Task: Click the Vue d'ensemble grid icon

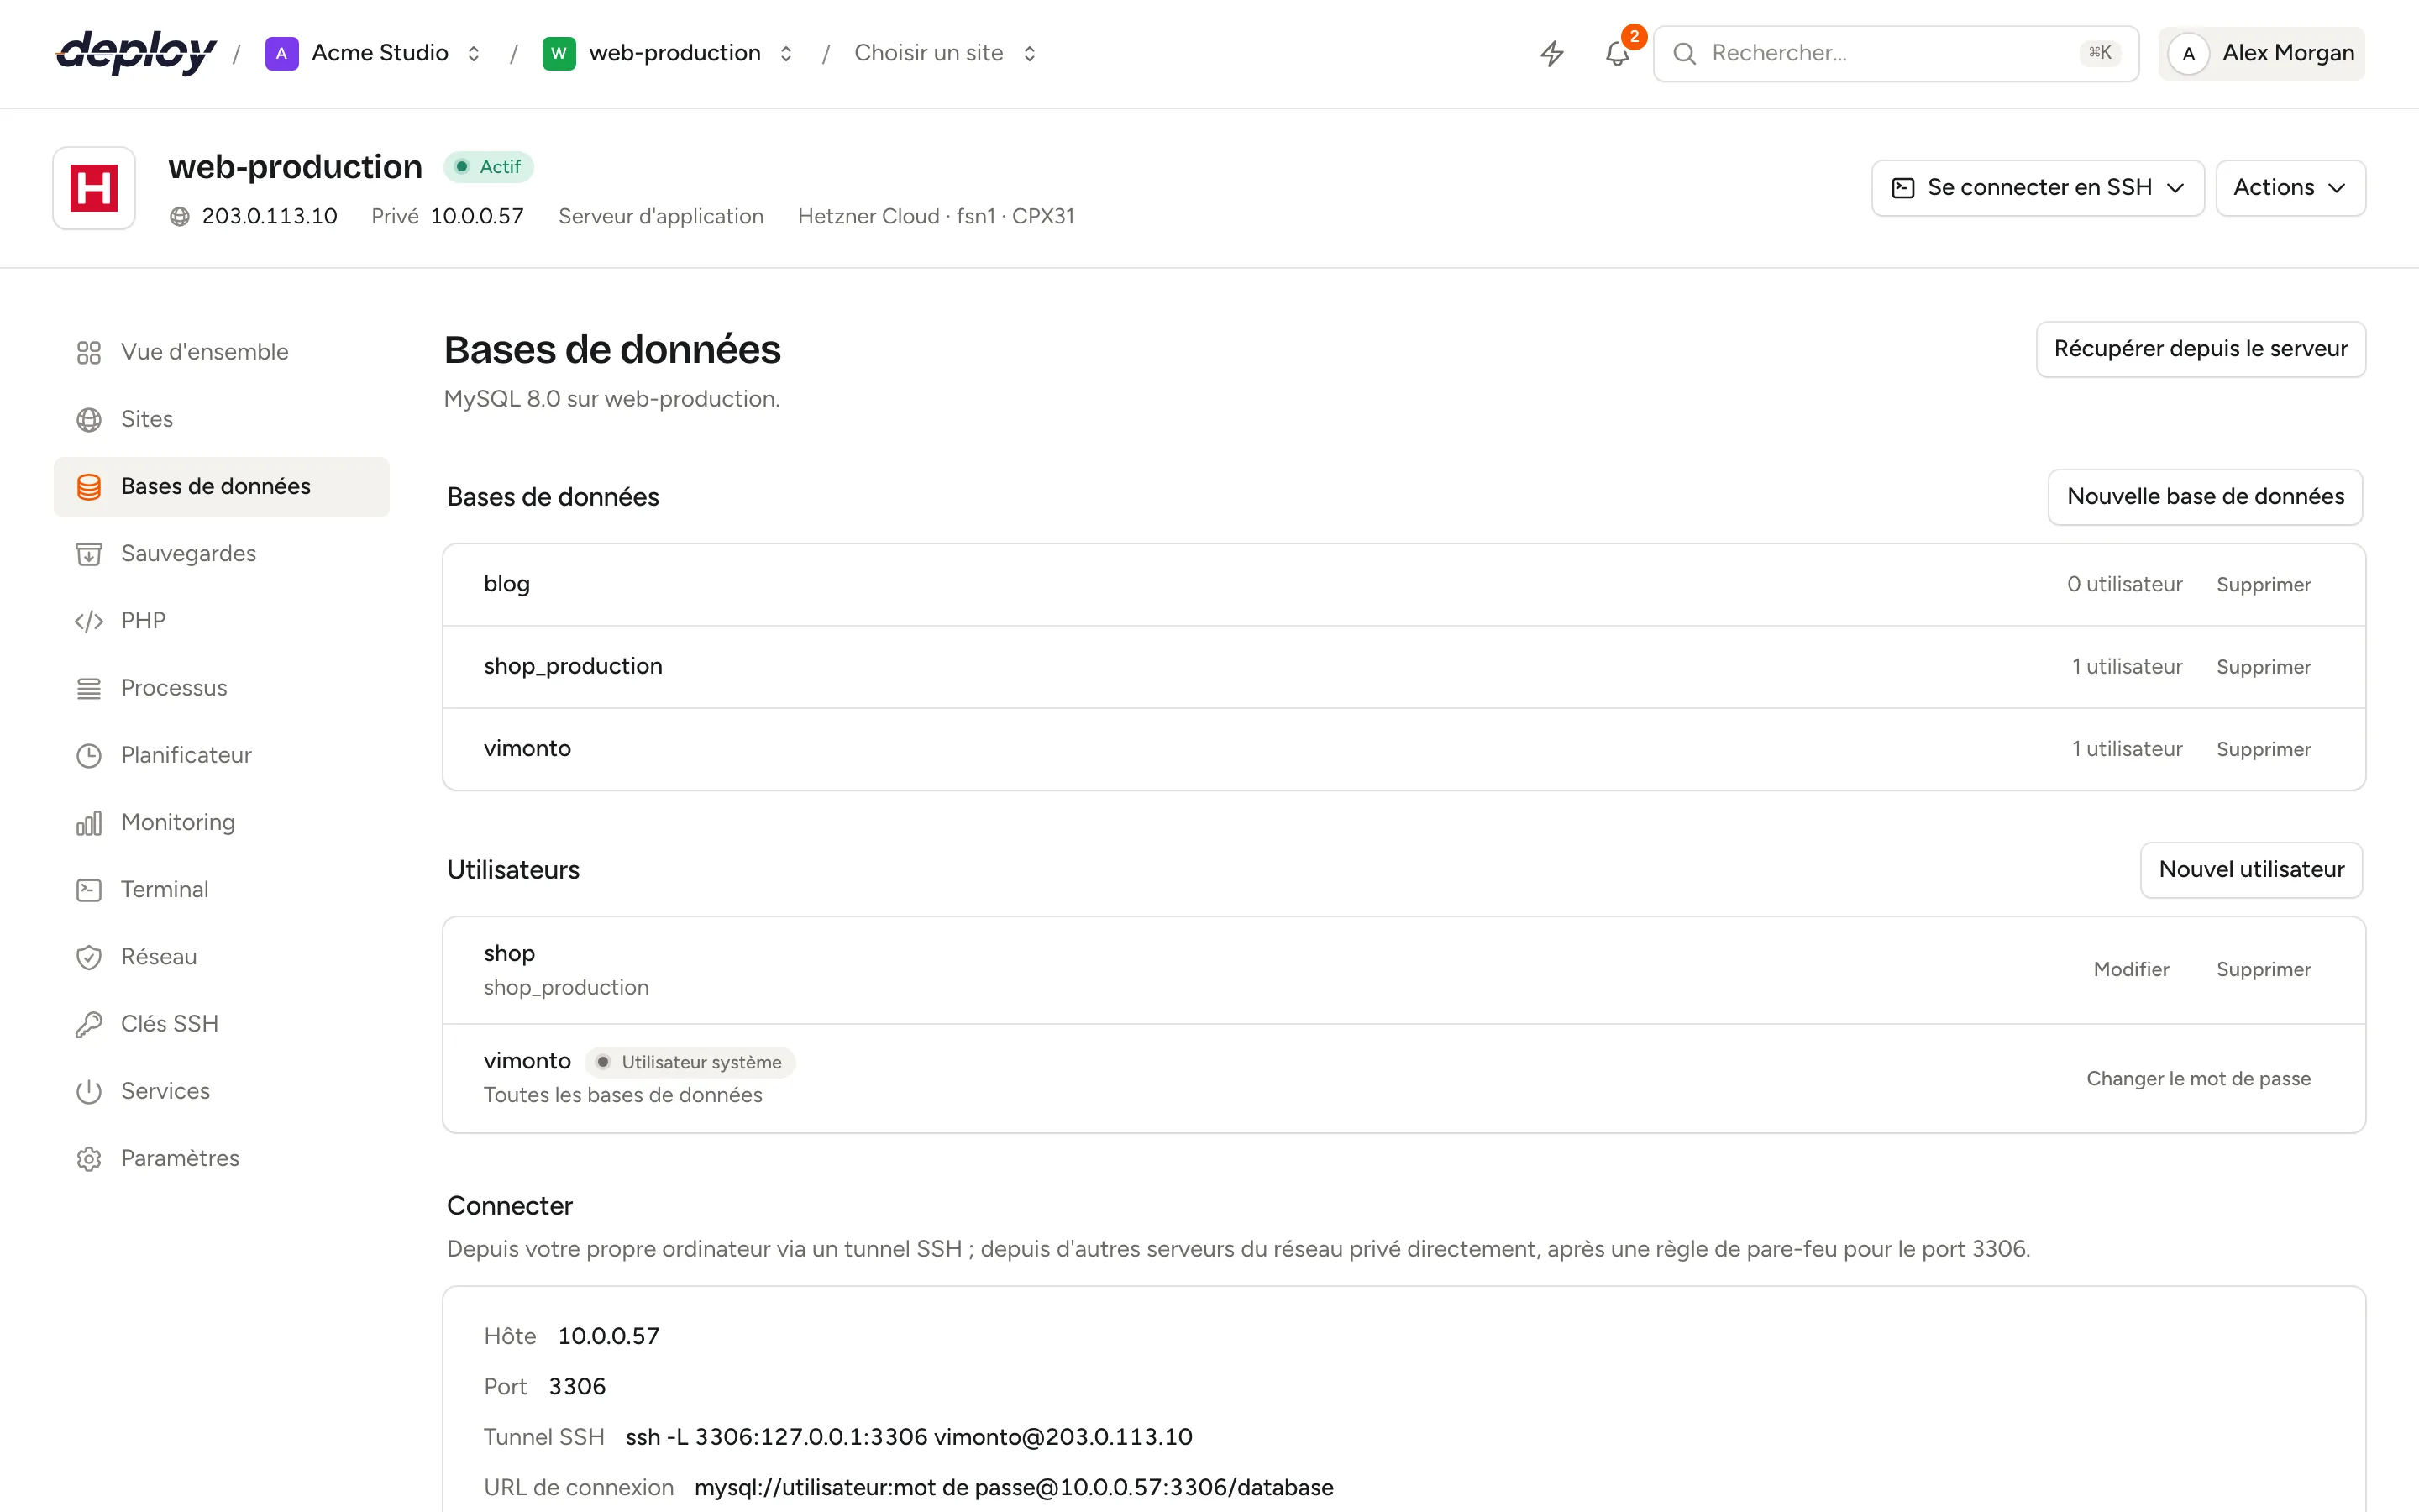Action: 89,352
